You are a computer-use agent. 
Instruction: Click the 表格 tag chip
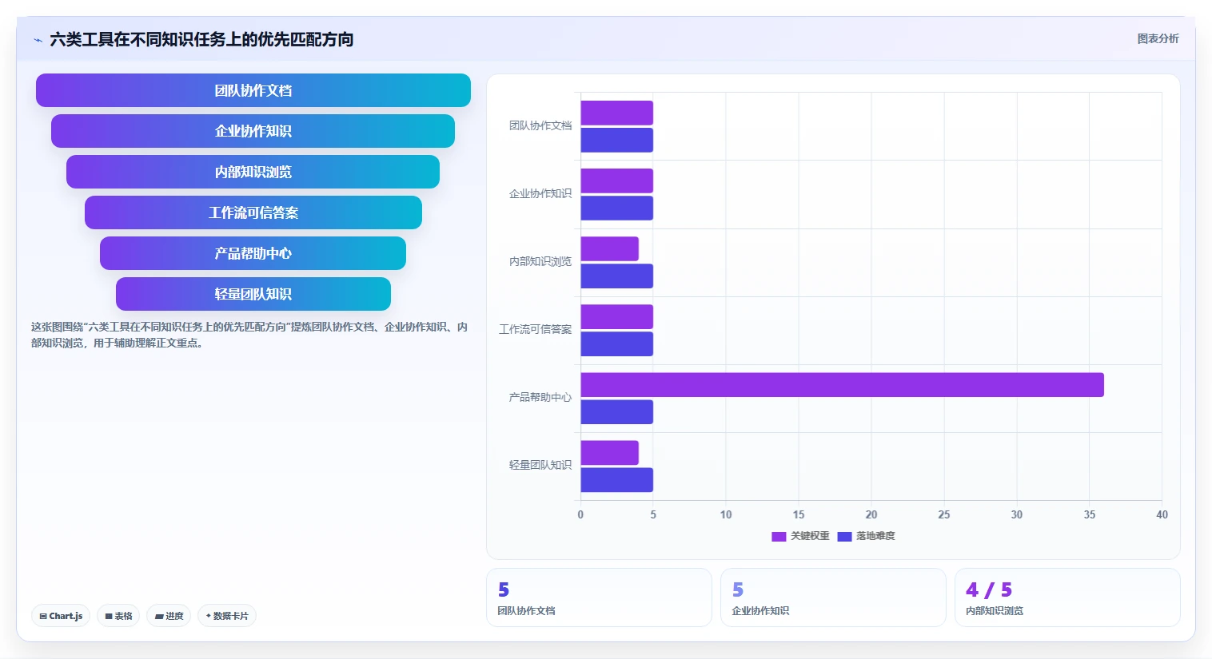point(118,616)
